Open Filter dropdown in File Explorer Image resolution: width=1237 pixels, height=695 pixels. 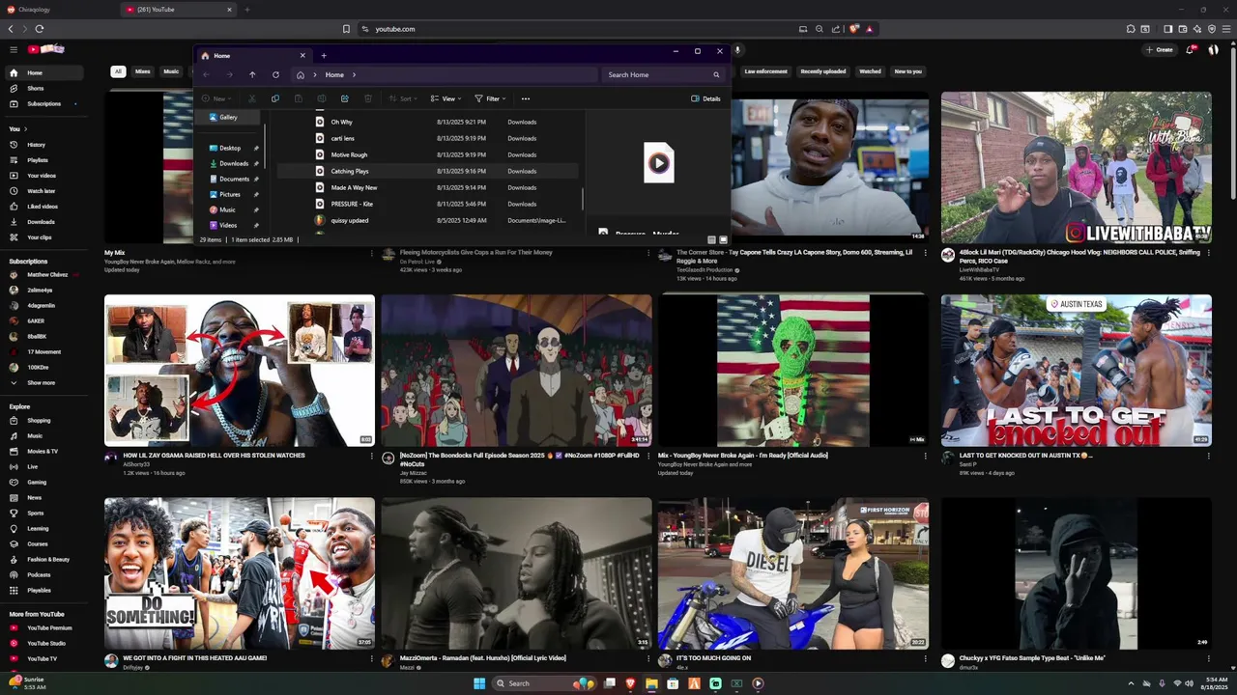click(490, 98)
